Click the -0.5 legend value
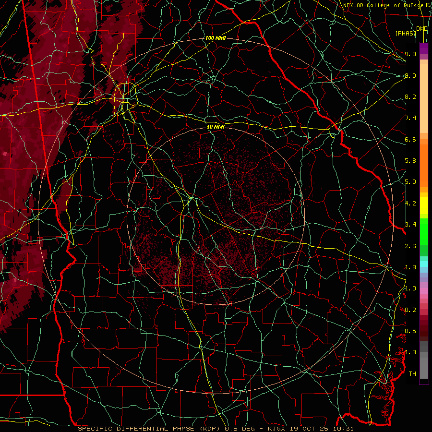Image resolution: width=432 pixels, height=432 pixels. (408, 331)
